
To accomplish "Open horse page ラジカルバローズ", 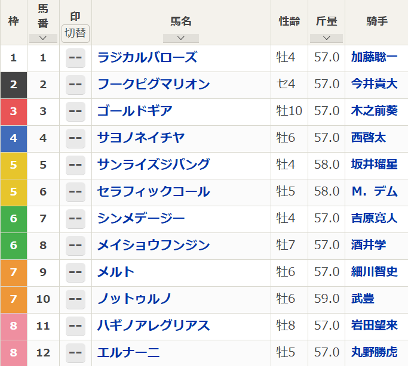I will tap(148, 57).
